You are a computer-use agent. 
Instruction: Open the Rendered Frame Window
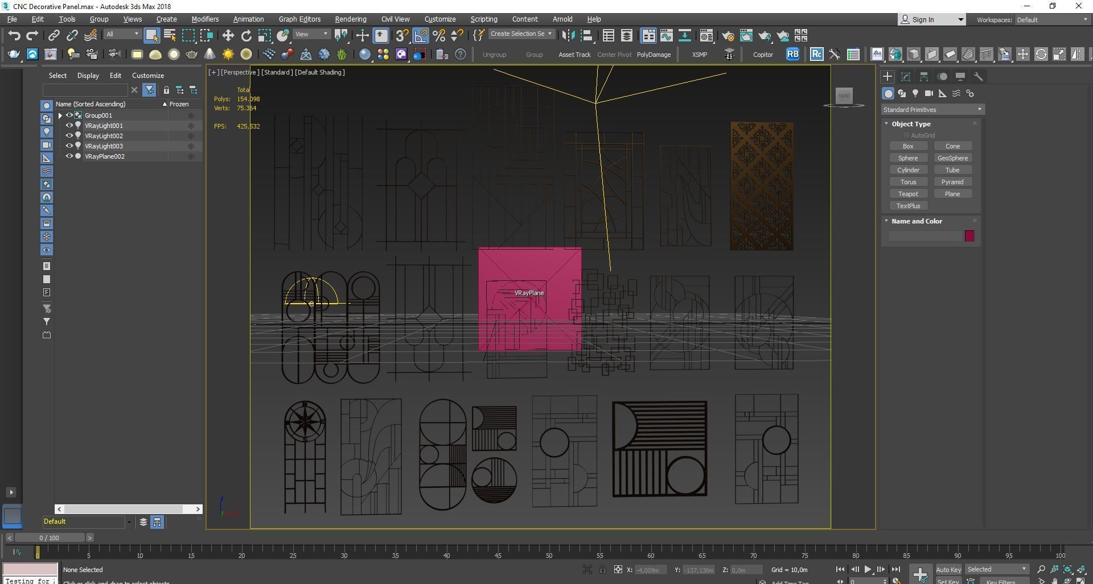pos(746,35)
